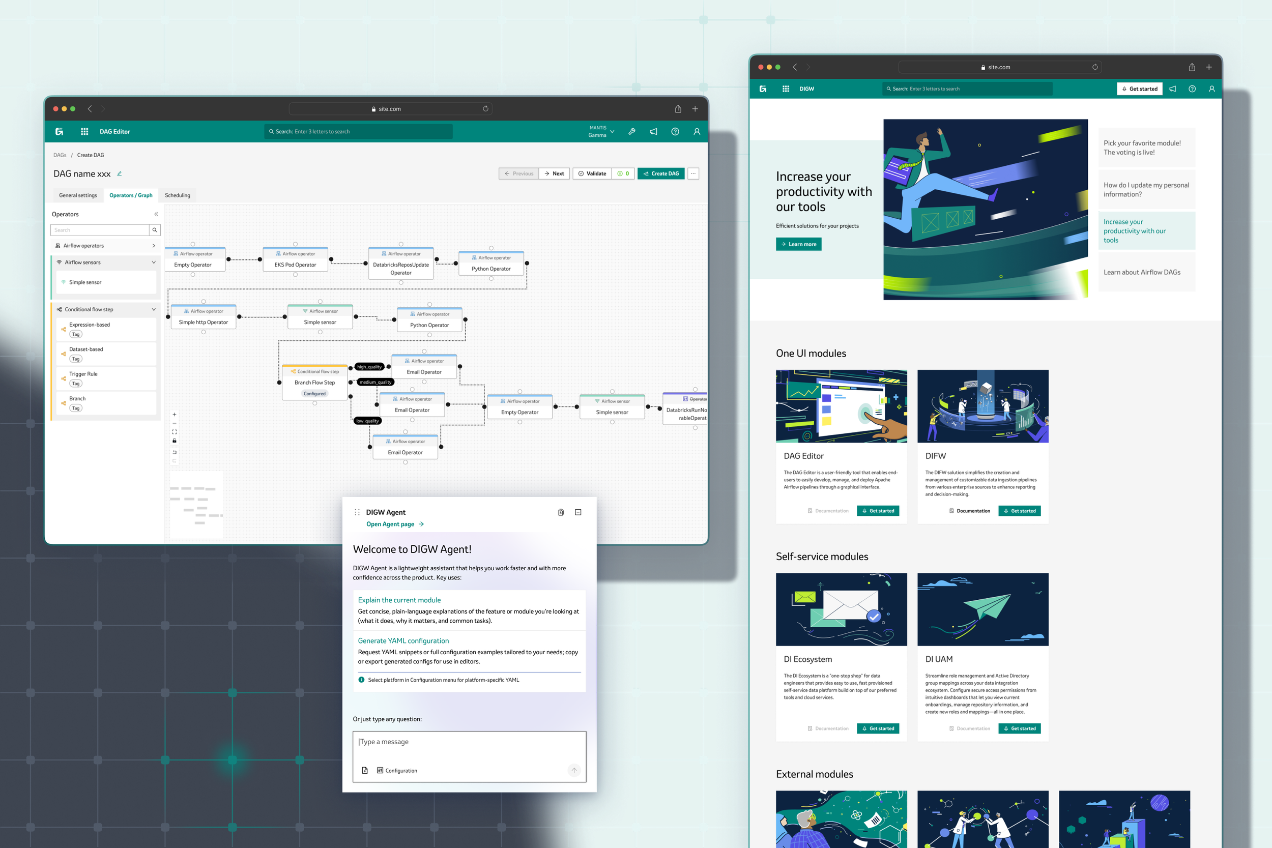Open the MANTIS Gamma dropdown

[612, 131]
